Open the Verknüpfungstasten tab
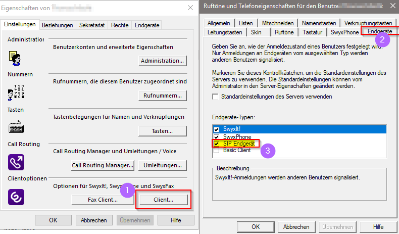The width and height of the screenshot is (399, 234). tap(368, 23)
